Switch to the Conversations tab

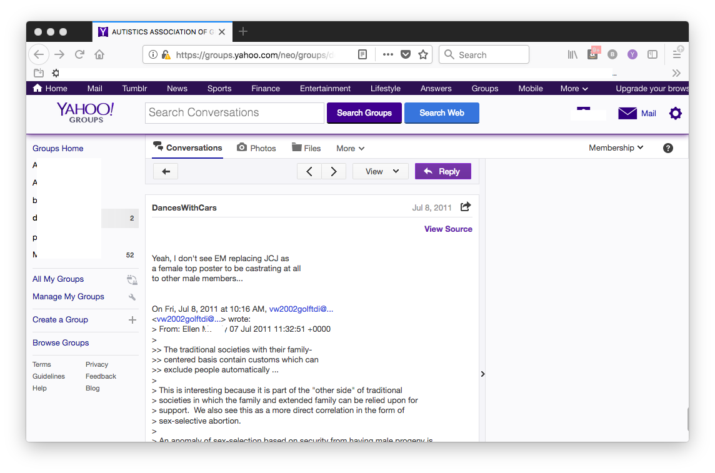(x=187, y=147)
